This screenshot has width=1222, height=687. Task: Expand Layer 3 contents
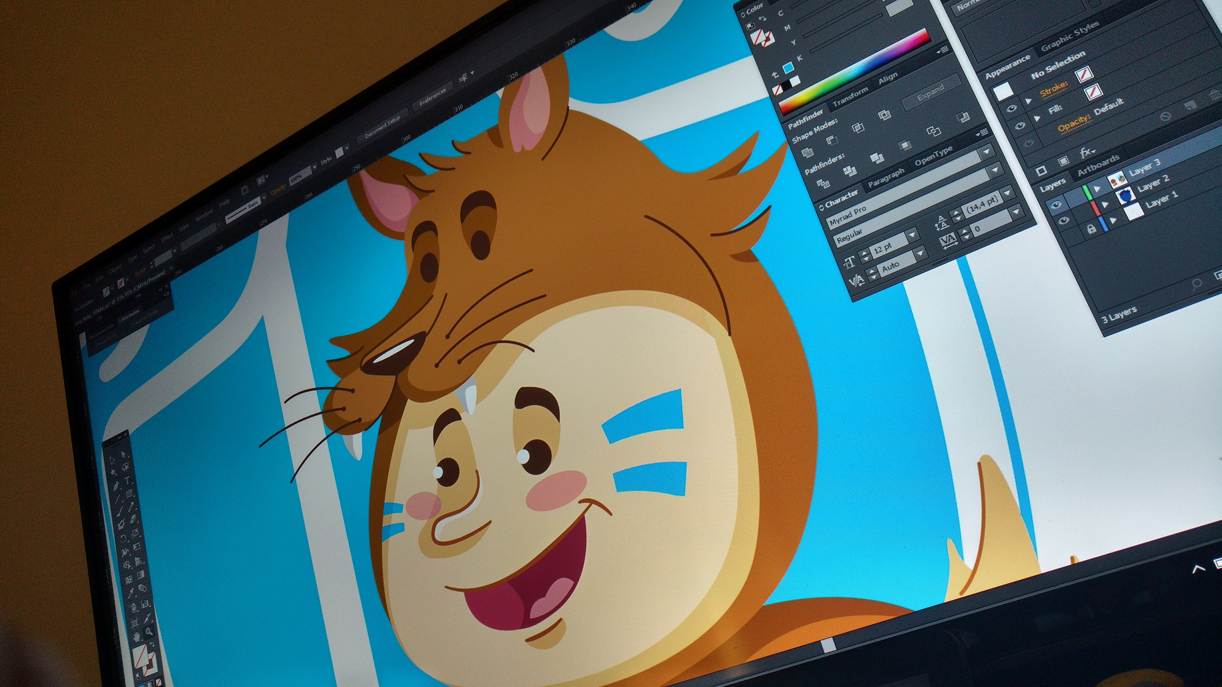pos(1097,189)
